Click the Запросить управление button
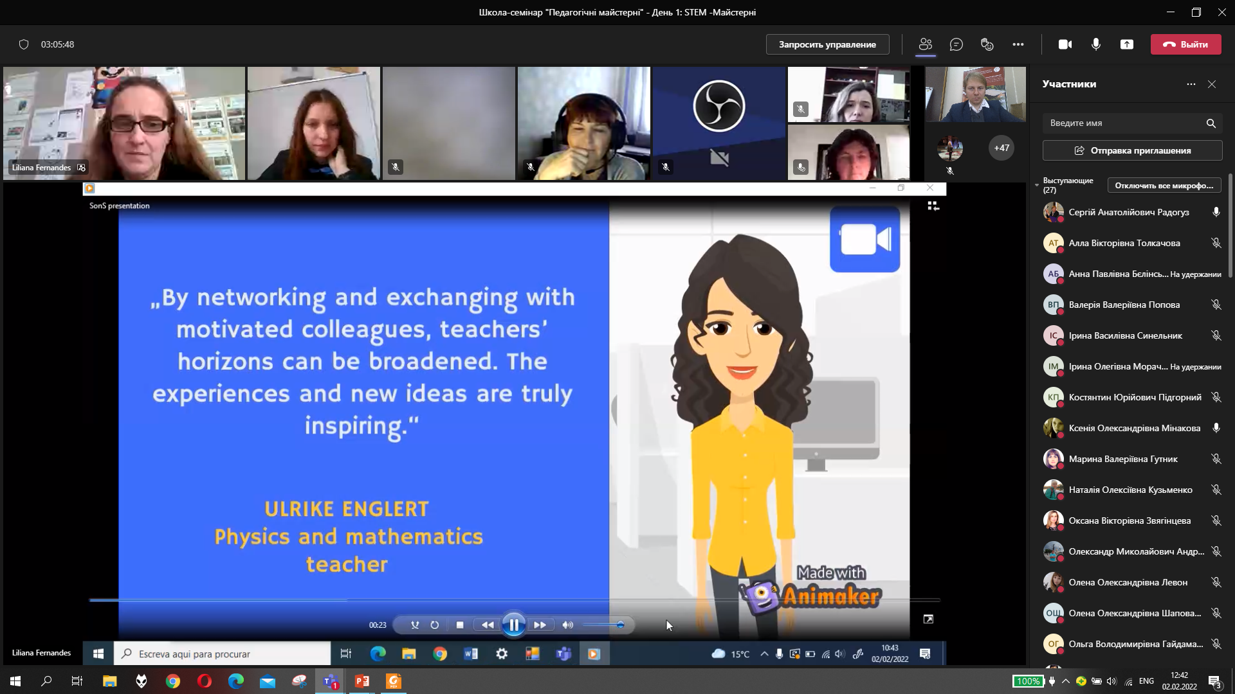Viewport: 1235px width, 694px height. 827,44
